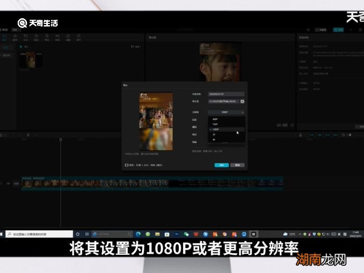The height and width of the screenshot is (273, 364).
Task: Open Task View on the taskbar
Action: [87, 234]
